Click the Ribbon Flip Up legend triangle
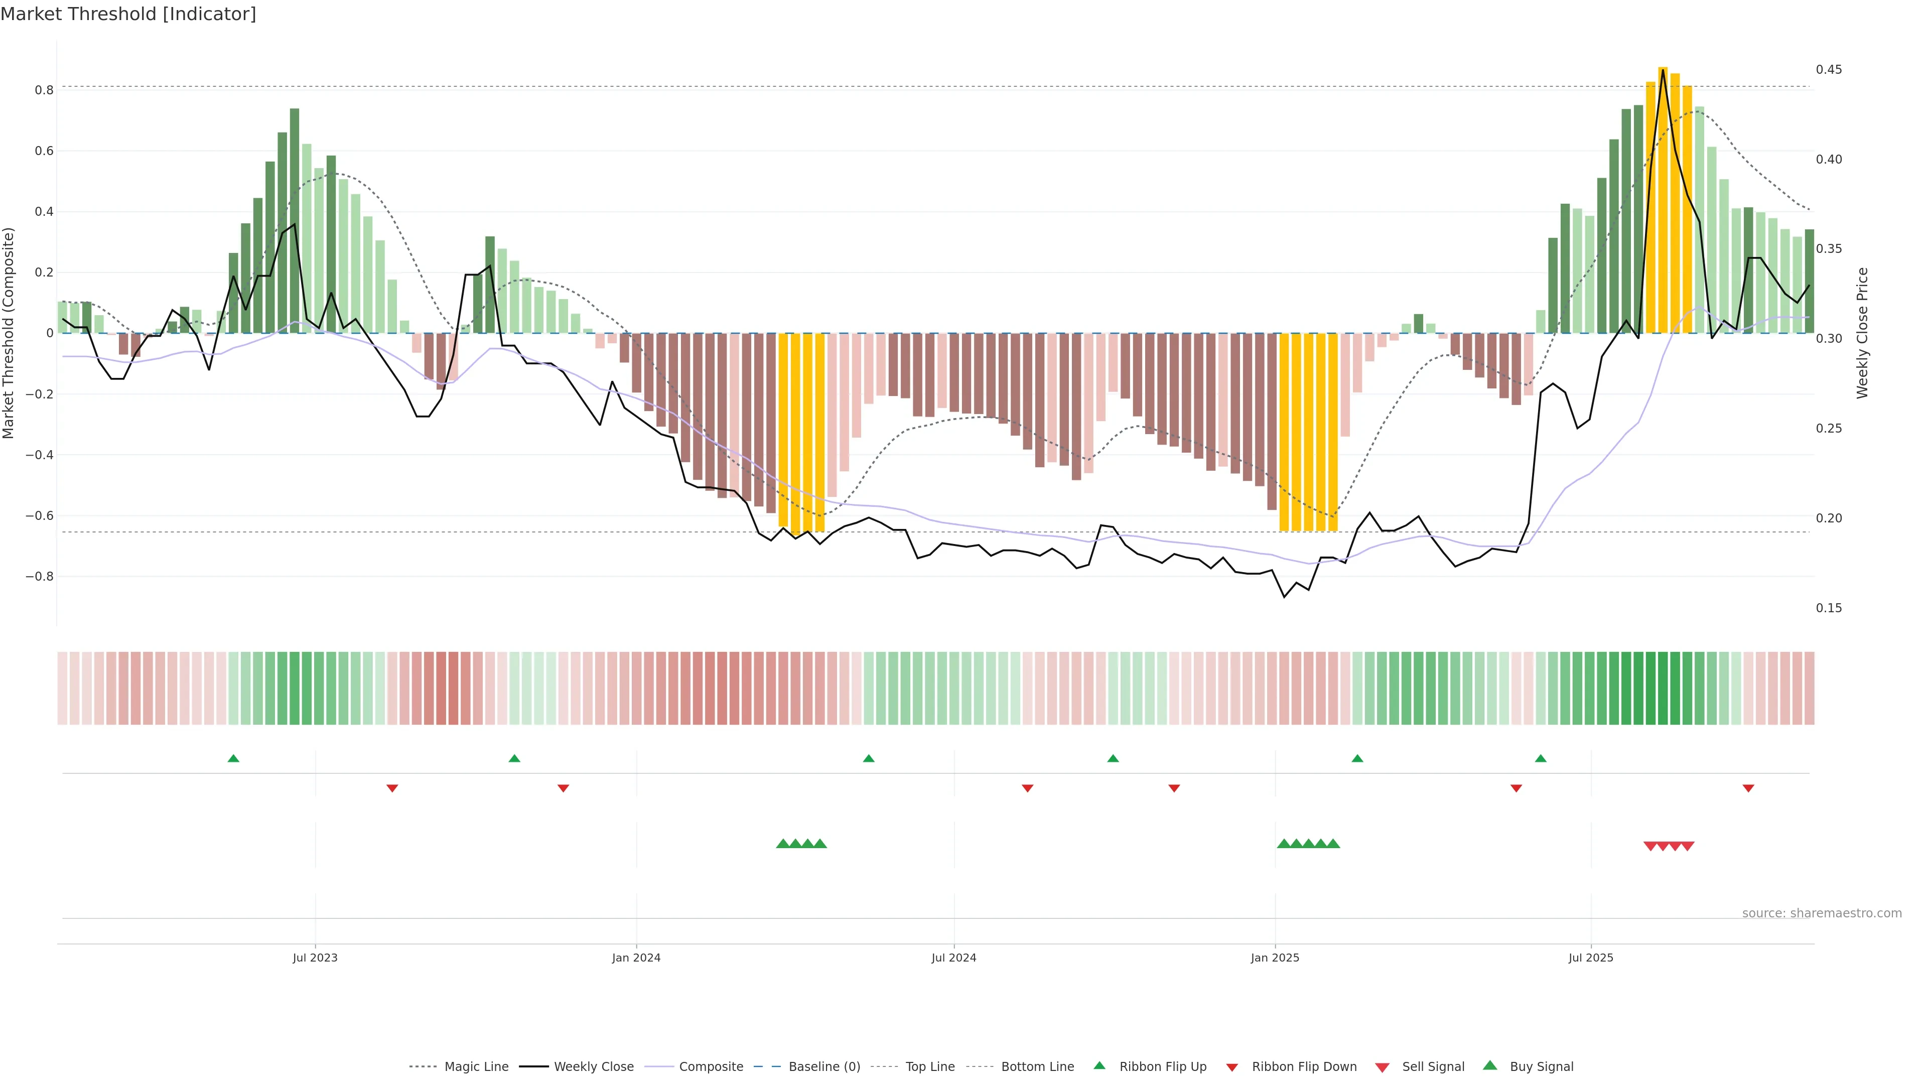 (x=1099, y=1066)
